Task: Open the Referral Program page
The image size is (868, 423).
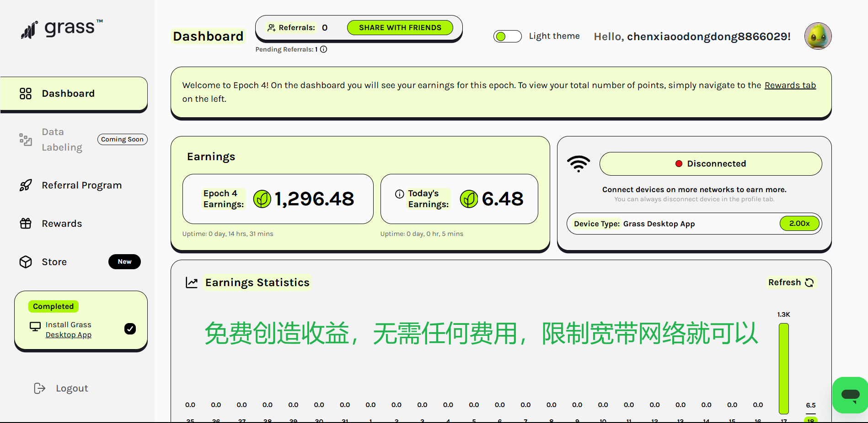Action: coord(81,185)
